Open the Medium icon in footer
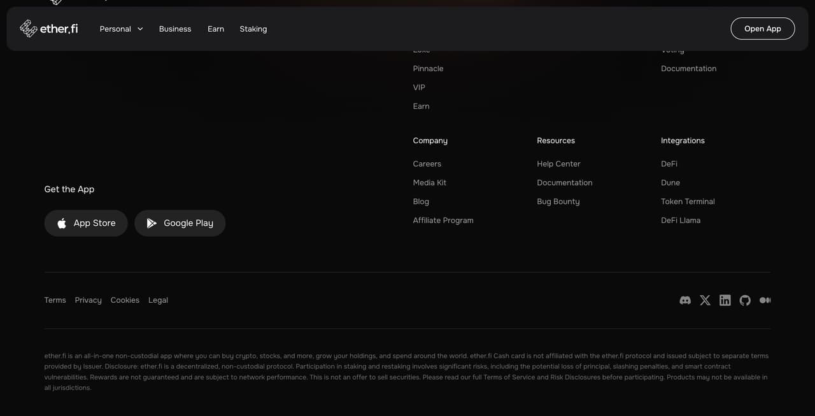This screenshot has width=815, height=416. (x=765, y=300)
